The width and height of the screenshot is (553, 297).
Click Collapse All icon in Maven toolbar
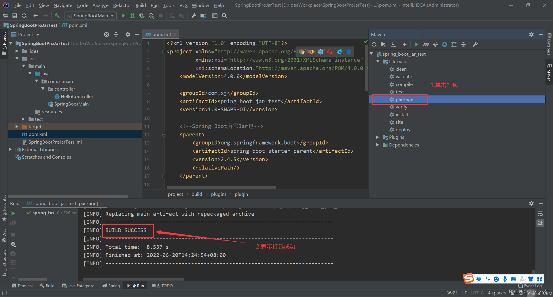coord(463,44)
